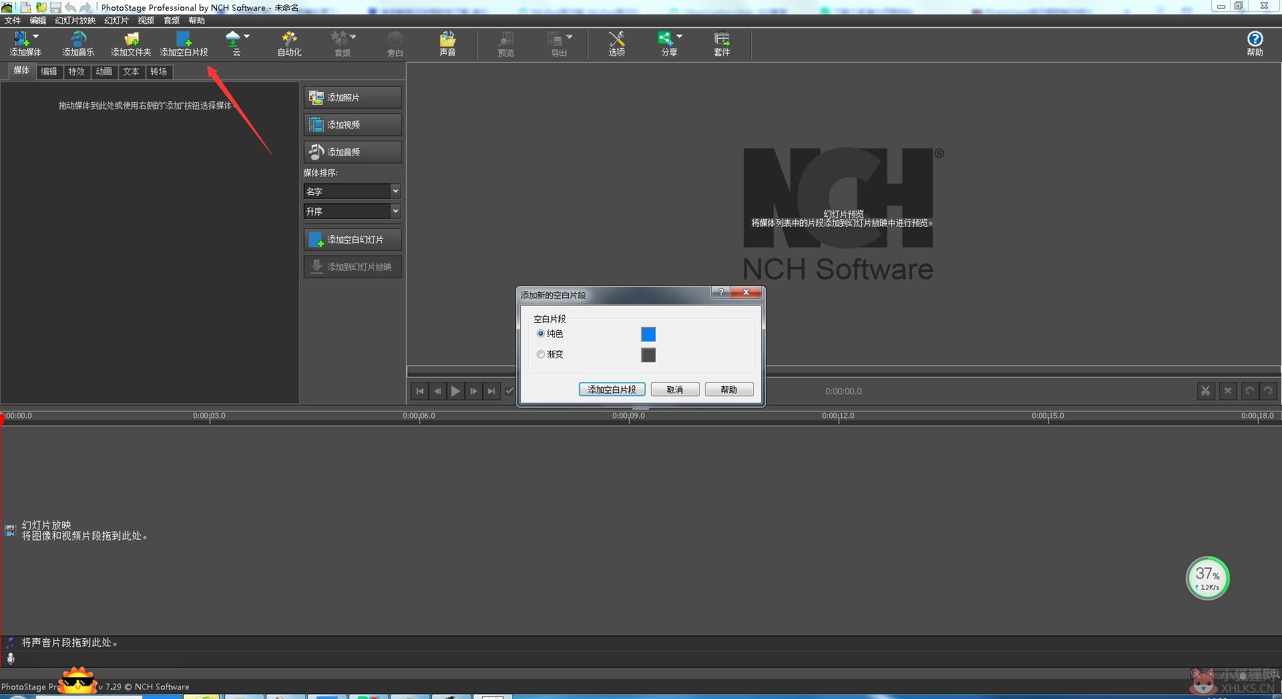
Task: Click the blue solid color swatch
Action: coord(648,334)
